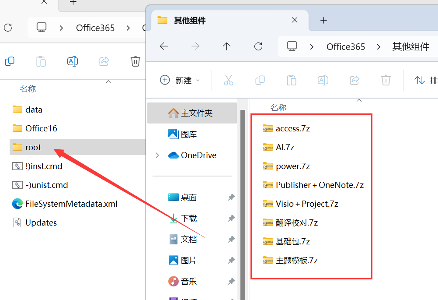Open the sort 排序 options
438x300 pixels.
tap(426, 80)
